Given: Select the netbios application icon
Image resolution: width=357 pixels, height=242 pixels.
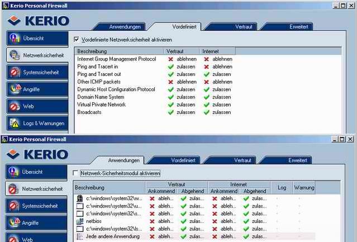Looking at the screenshot, I should pos(80,221).
